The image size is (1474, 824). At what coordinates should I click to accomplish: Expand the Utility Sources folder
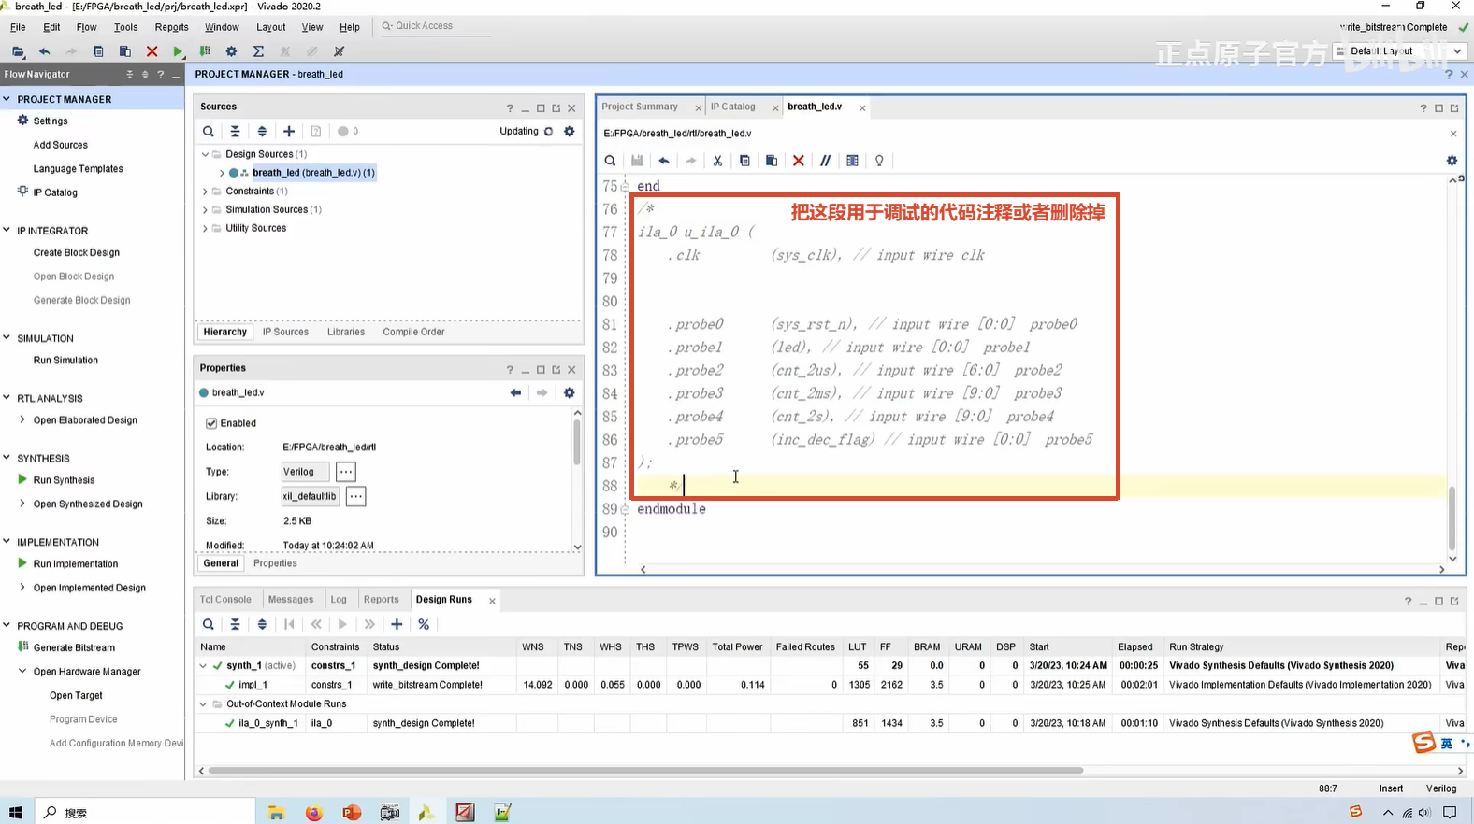[x=206, y=228]
